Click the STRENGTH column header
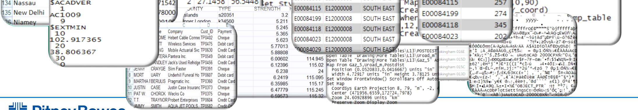638x110 pixels. click(267, 9)
